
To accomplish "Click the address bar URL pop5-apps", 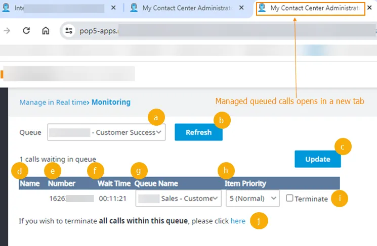I will 99,31.
